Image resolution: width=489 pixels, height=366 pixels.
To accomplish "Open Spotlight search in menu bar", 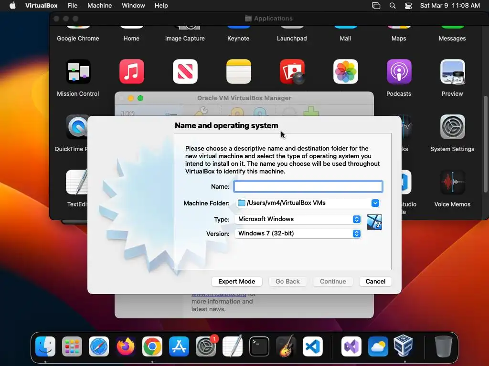I will pyautogui.click(x=393, y=6).
